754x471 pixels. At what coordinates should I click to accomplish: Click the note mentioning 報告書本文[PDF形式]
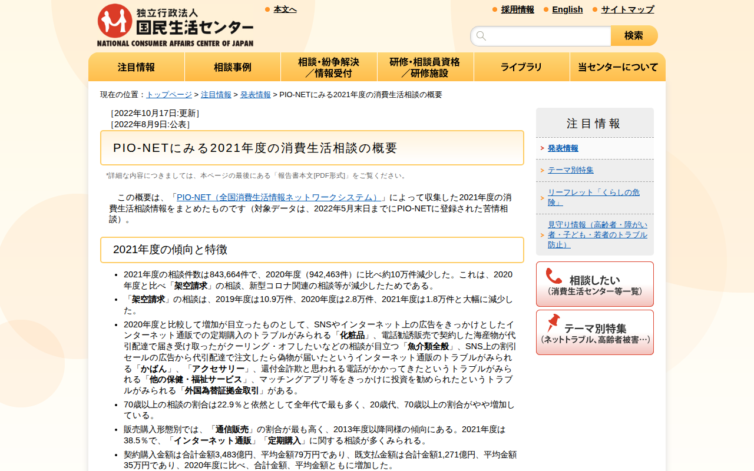click(x=257, y=175)
